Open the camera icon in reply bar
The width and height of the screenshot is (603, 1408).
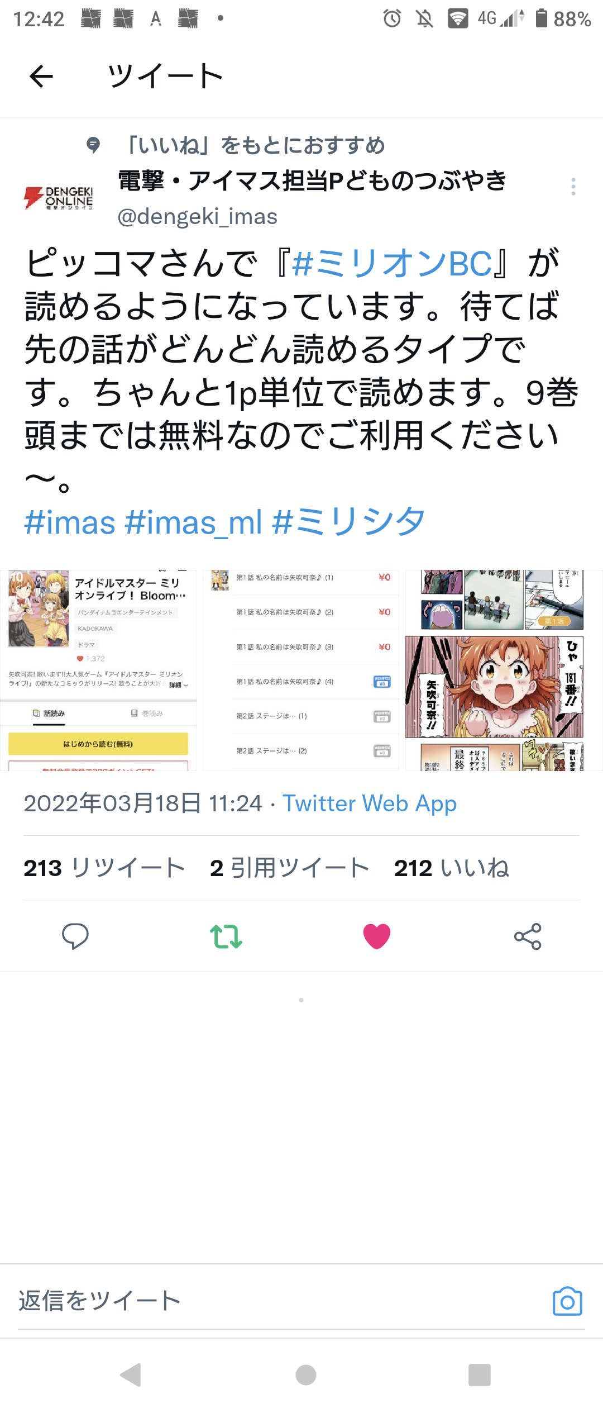[567, 1302]
